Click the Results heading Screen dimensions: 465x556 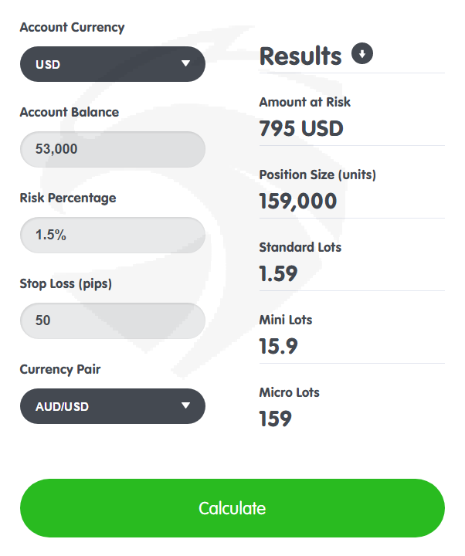pos(300,56)
